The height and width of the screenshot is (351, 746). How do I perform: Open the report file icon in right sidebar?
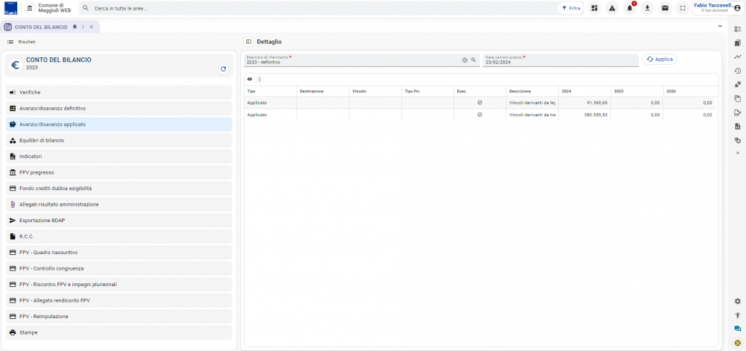[738, 127]
